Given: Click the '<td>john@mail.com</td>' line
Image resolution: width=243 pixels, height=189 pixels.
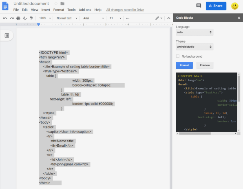Looking at the screenshot, I should [69, 164].
